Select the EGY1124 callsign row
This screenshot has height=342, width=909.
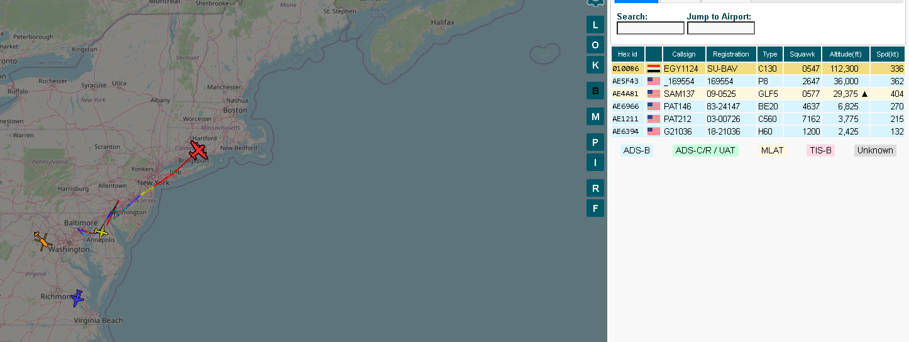click(758, 69)
